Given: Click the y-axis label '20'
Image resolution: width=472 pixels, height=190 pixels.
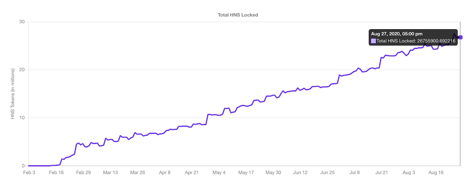Looking at the screenshot, I should click(x=22, y=70).
